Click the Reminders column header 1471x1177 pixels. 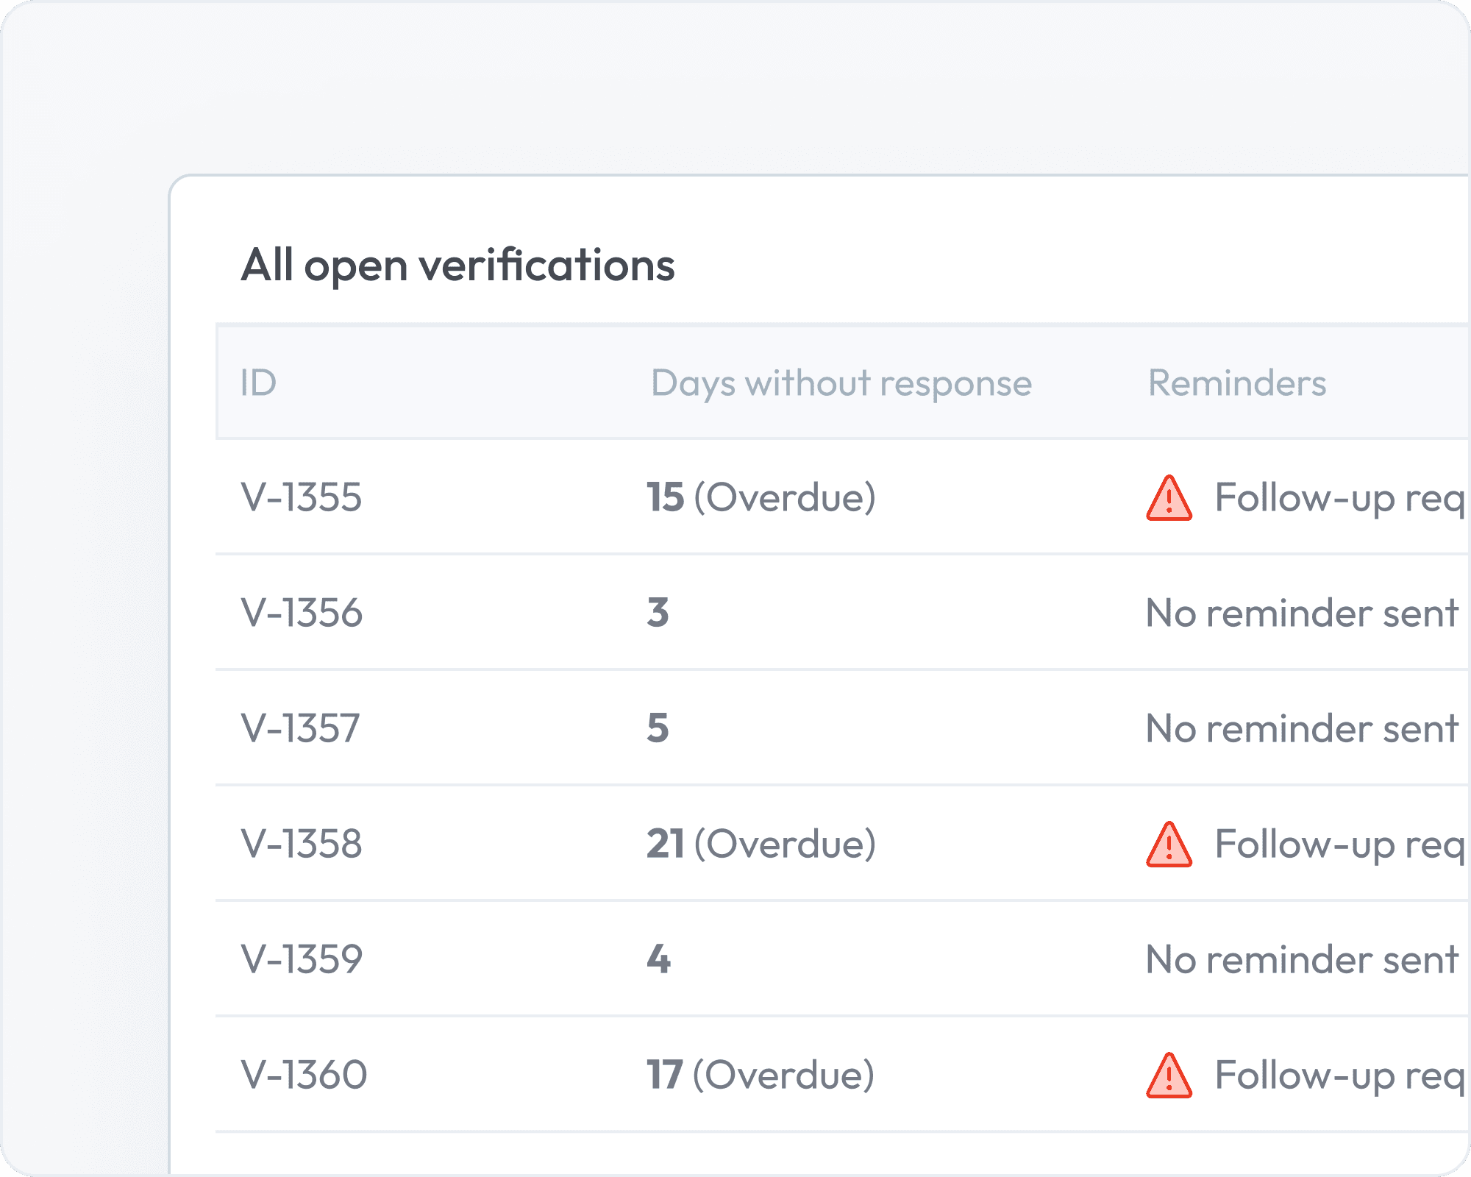click(1237, 383)
